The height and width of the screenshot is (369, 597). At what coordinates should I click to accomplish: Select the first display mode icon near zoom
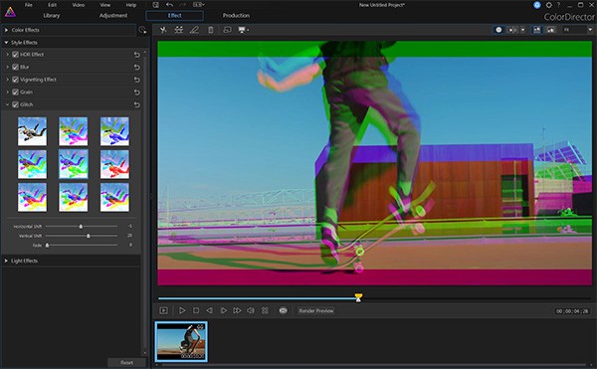point(536,30)
